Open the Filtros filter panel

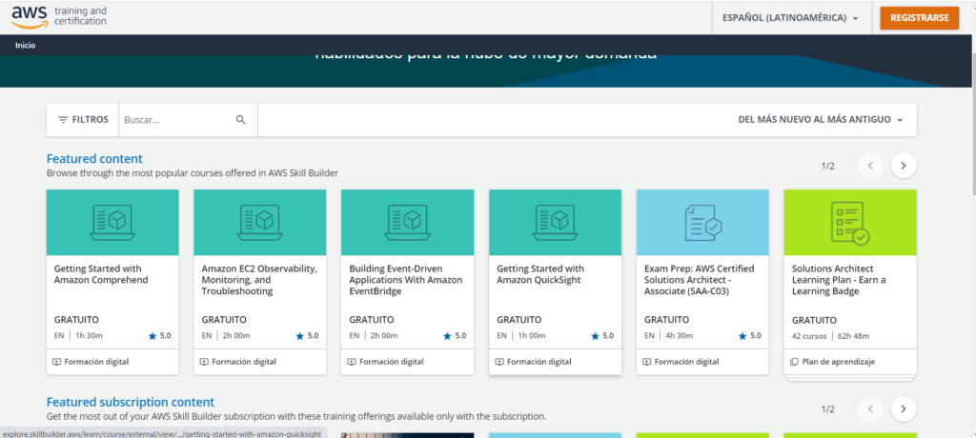[x=83, y=120]
